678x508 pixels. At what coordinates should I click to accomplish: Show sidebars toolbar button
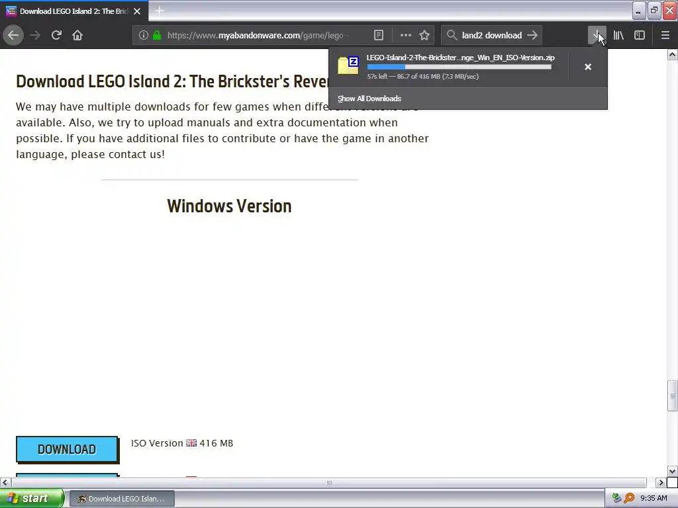coord(640,35)
